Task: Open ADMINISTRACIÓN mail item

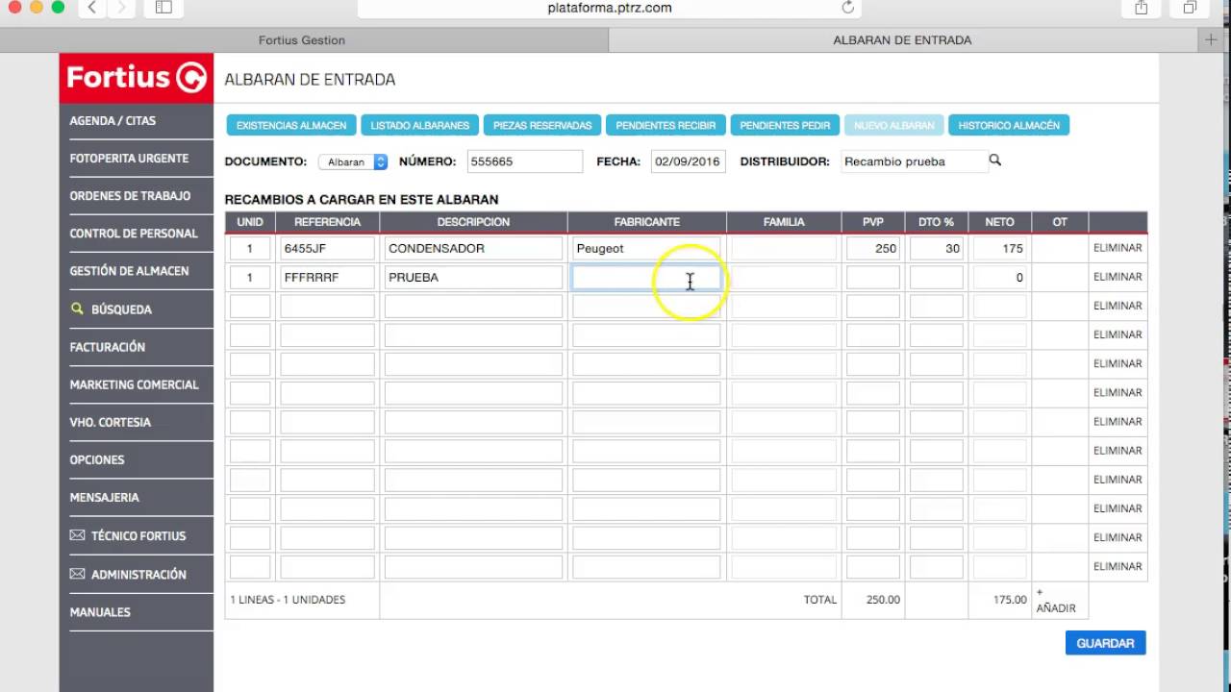Action: 137,574
